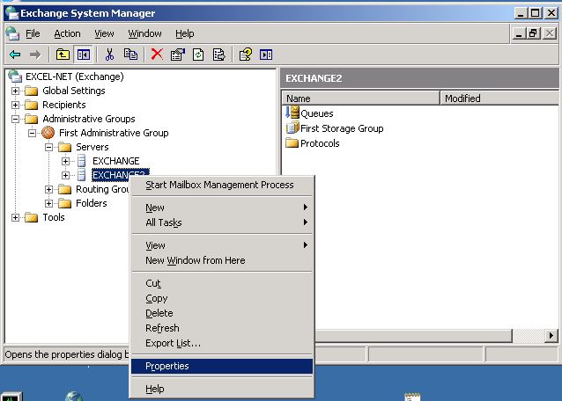562x401 pixels.
Task: Expand the Recipients node
Action: [15, 105]
